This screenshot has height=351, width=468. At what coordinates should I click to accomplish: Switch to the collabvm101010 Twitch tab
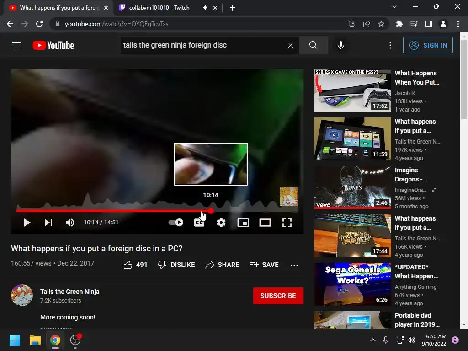tap(160, 8)
